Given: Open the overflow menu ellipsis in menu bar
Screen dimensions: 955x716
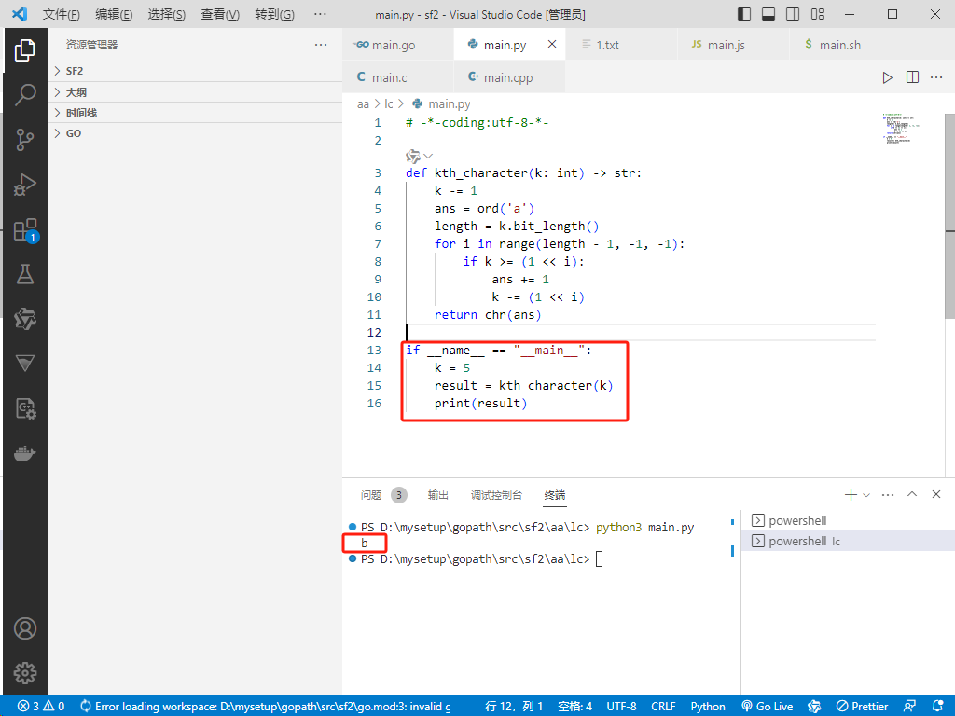Looking at the screenshot, I should pos(320,14).
